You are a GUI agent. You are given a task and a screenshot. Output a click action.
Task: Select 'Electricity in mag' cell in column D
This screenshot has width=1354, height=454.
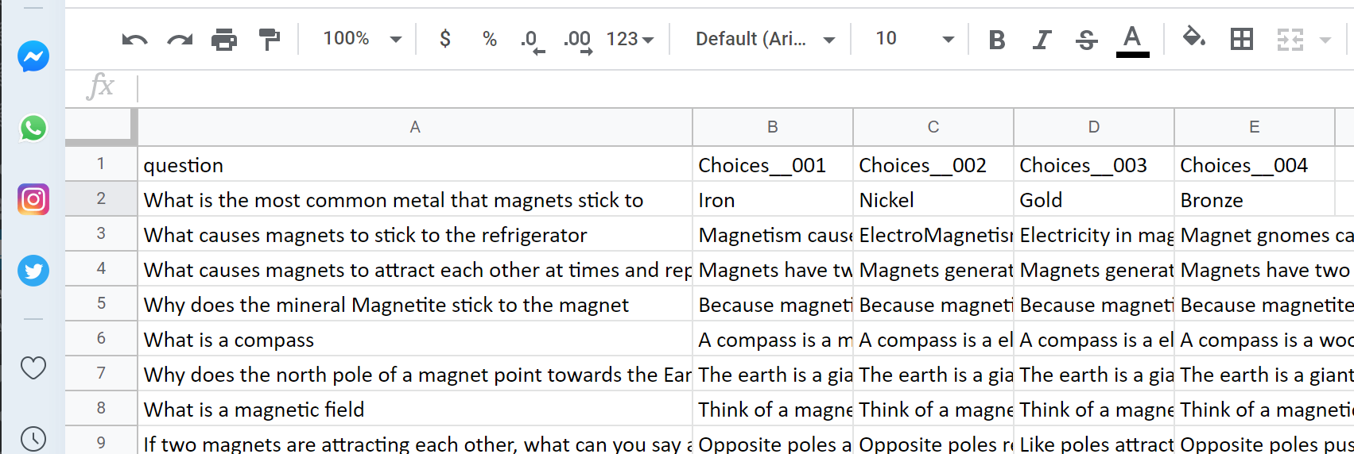point(1094,234)
